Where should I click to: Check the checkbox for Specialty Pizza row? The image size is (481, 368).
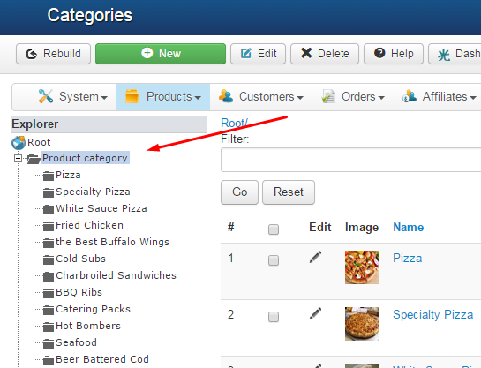point(274,317)
